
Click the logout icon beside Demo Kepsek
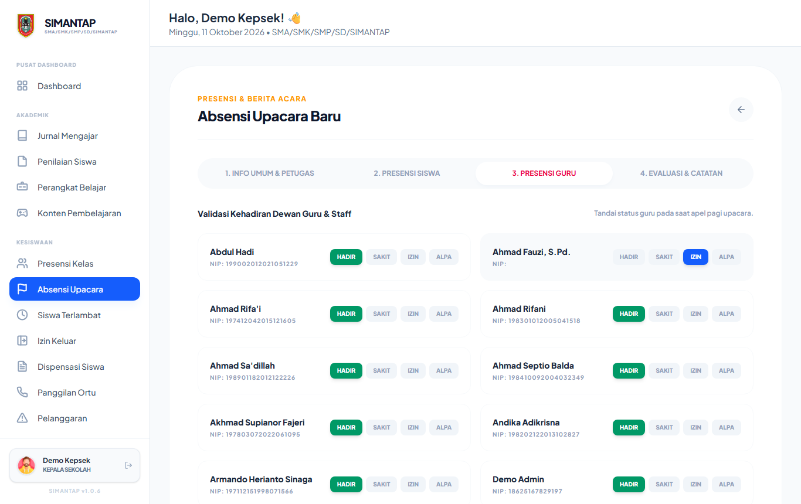pos(128,465)
